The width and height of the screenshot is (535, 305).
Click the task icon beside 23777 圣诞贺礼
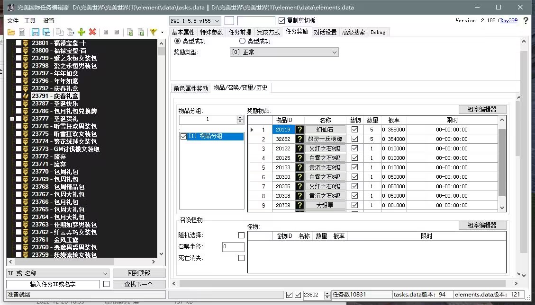pyautogui.click(x=26, y=119)
